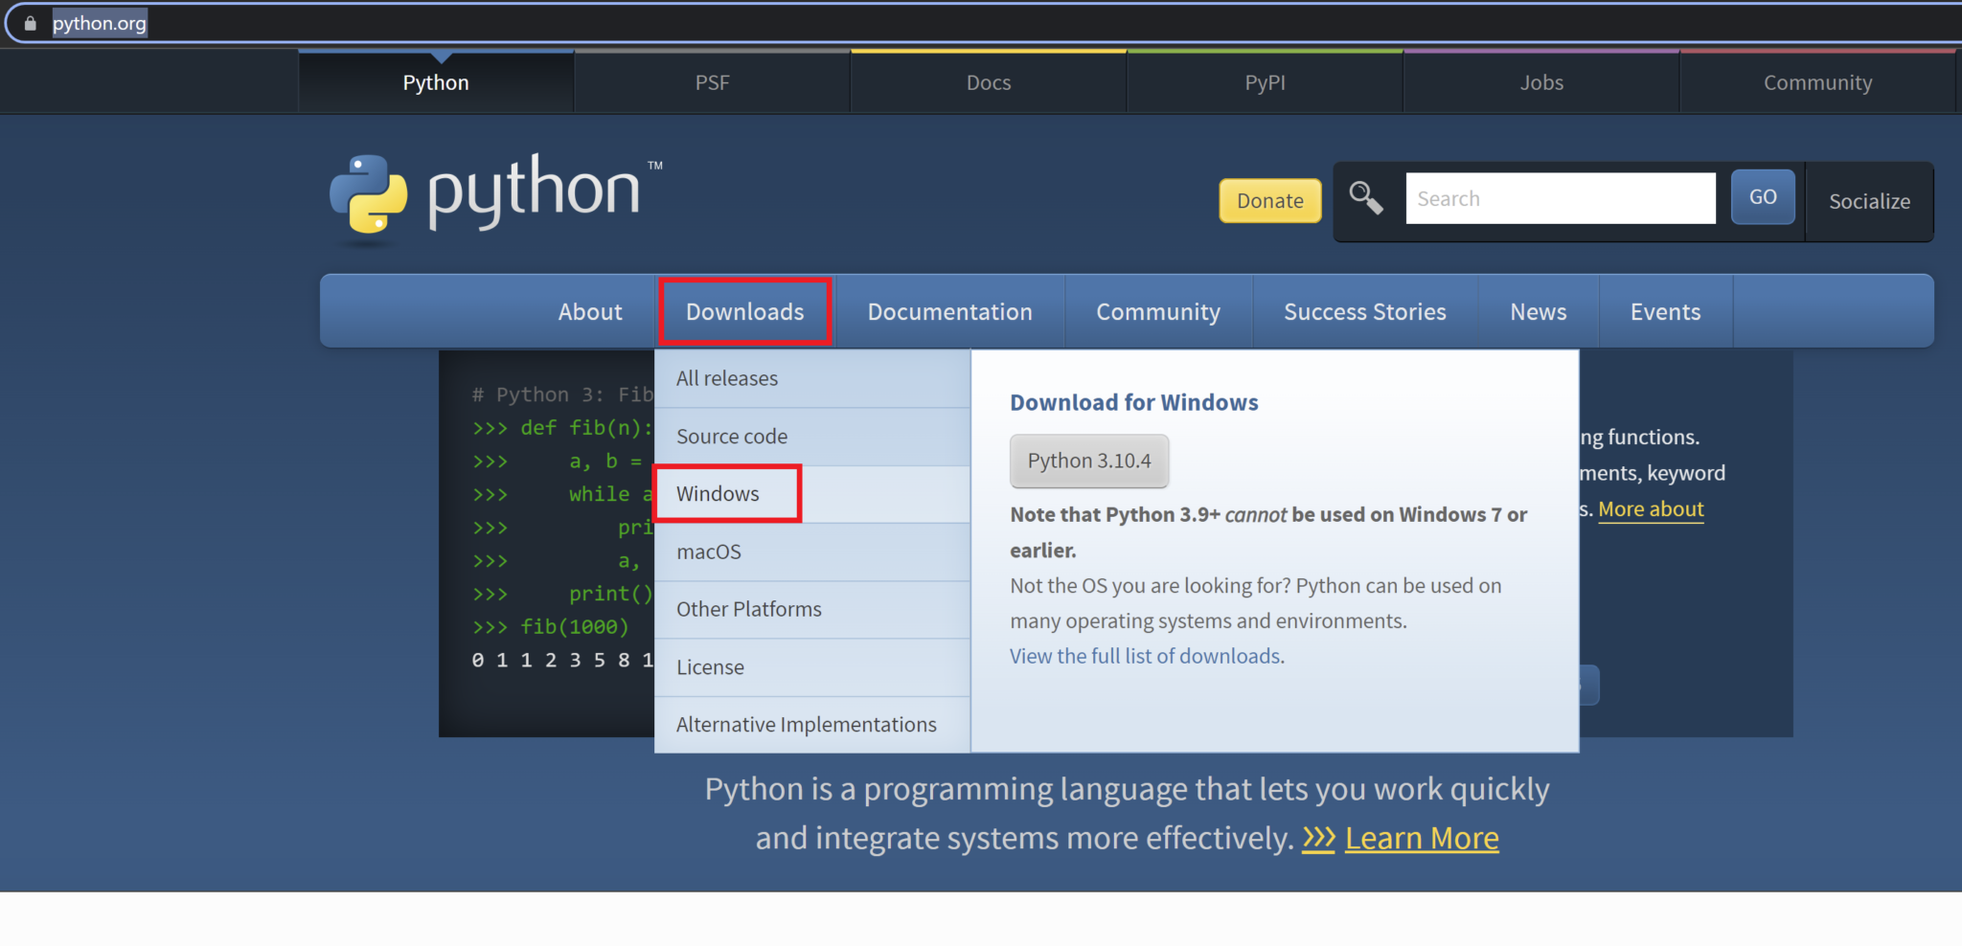The width and height of the screenshot is (1962, 946).
Task: Select Windows from the Downloads dropdown
Action: [x=718, y=493]
